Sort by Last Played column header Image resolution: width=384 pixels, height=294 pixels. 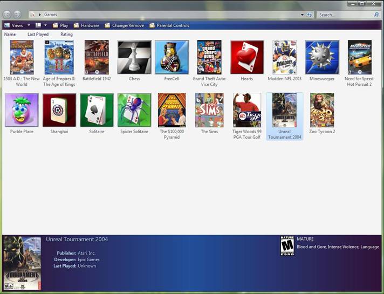coord(38,35)
